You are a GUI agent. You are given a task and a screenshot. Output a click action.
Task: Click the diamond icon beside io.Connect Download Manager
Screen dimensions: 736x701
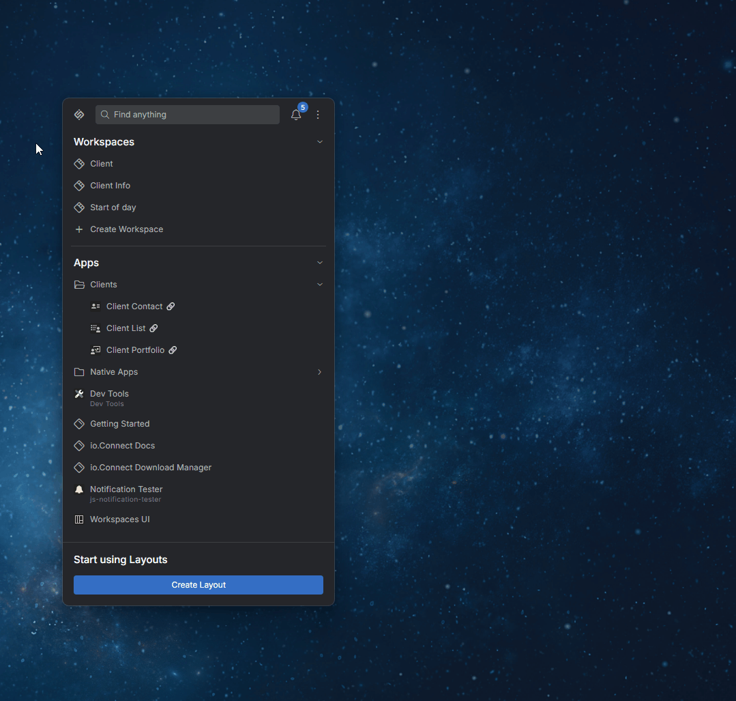click(x=79, y=468)
